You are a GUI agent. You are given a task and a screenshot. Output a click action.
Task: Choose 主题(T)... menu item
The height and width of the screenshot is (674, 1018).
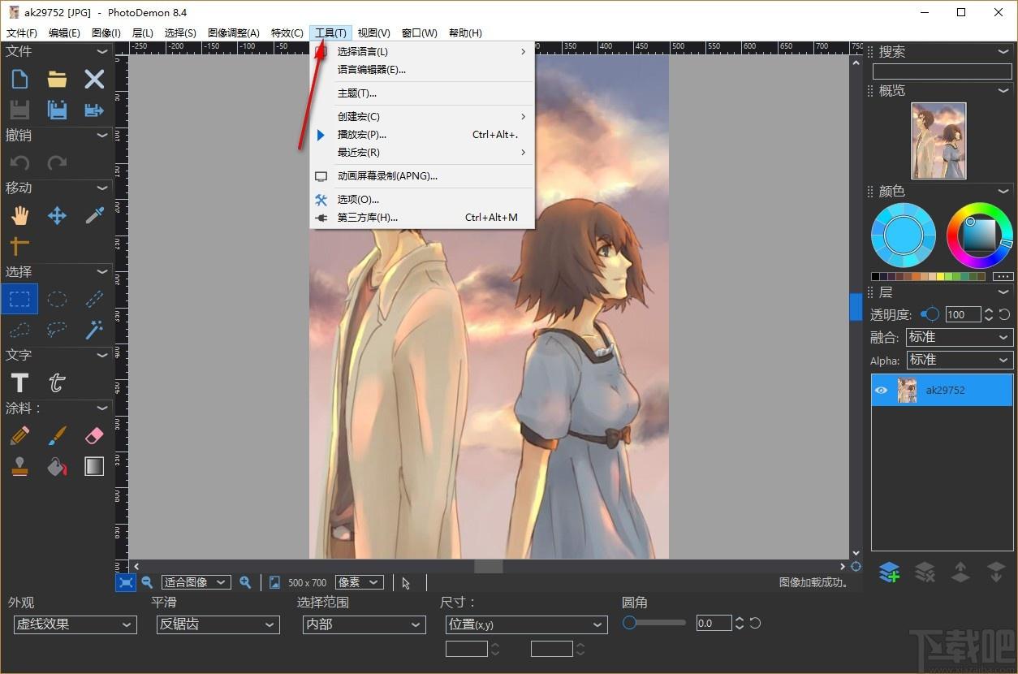(x=422, y=93)
